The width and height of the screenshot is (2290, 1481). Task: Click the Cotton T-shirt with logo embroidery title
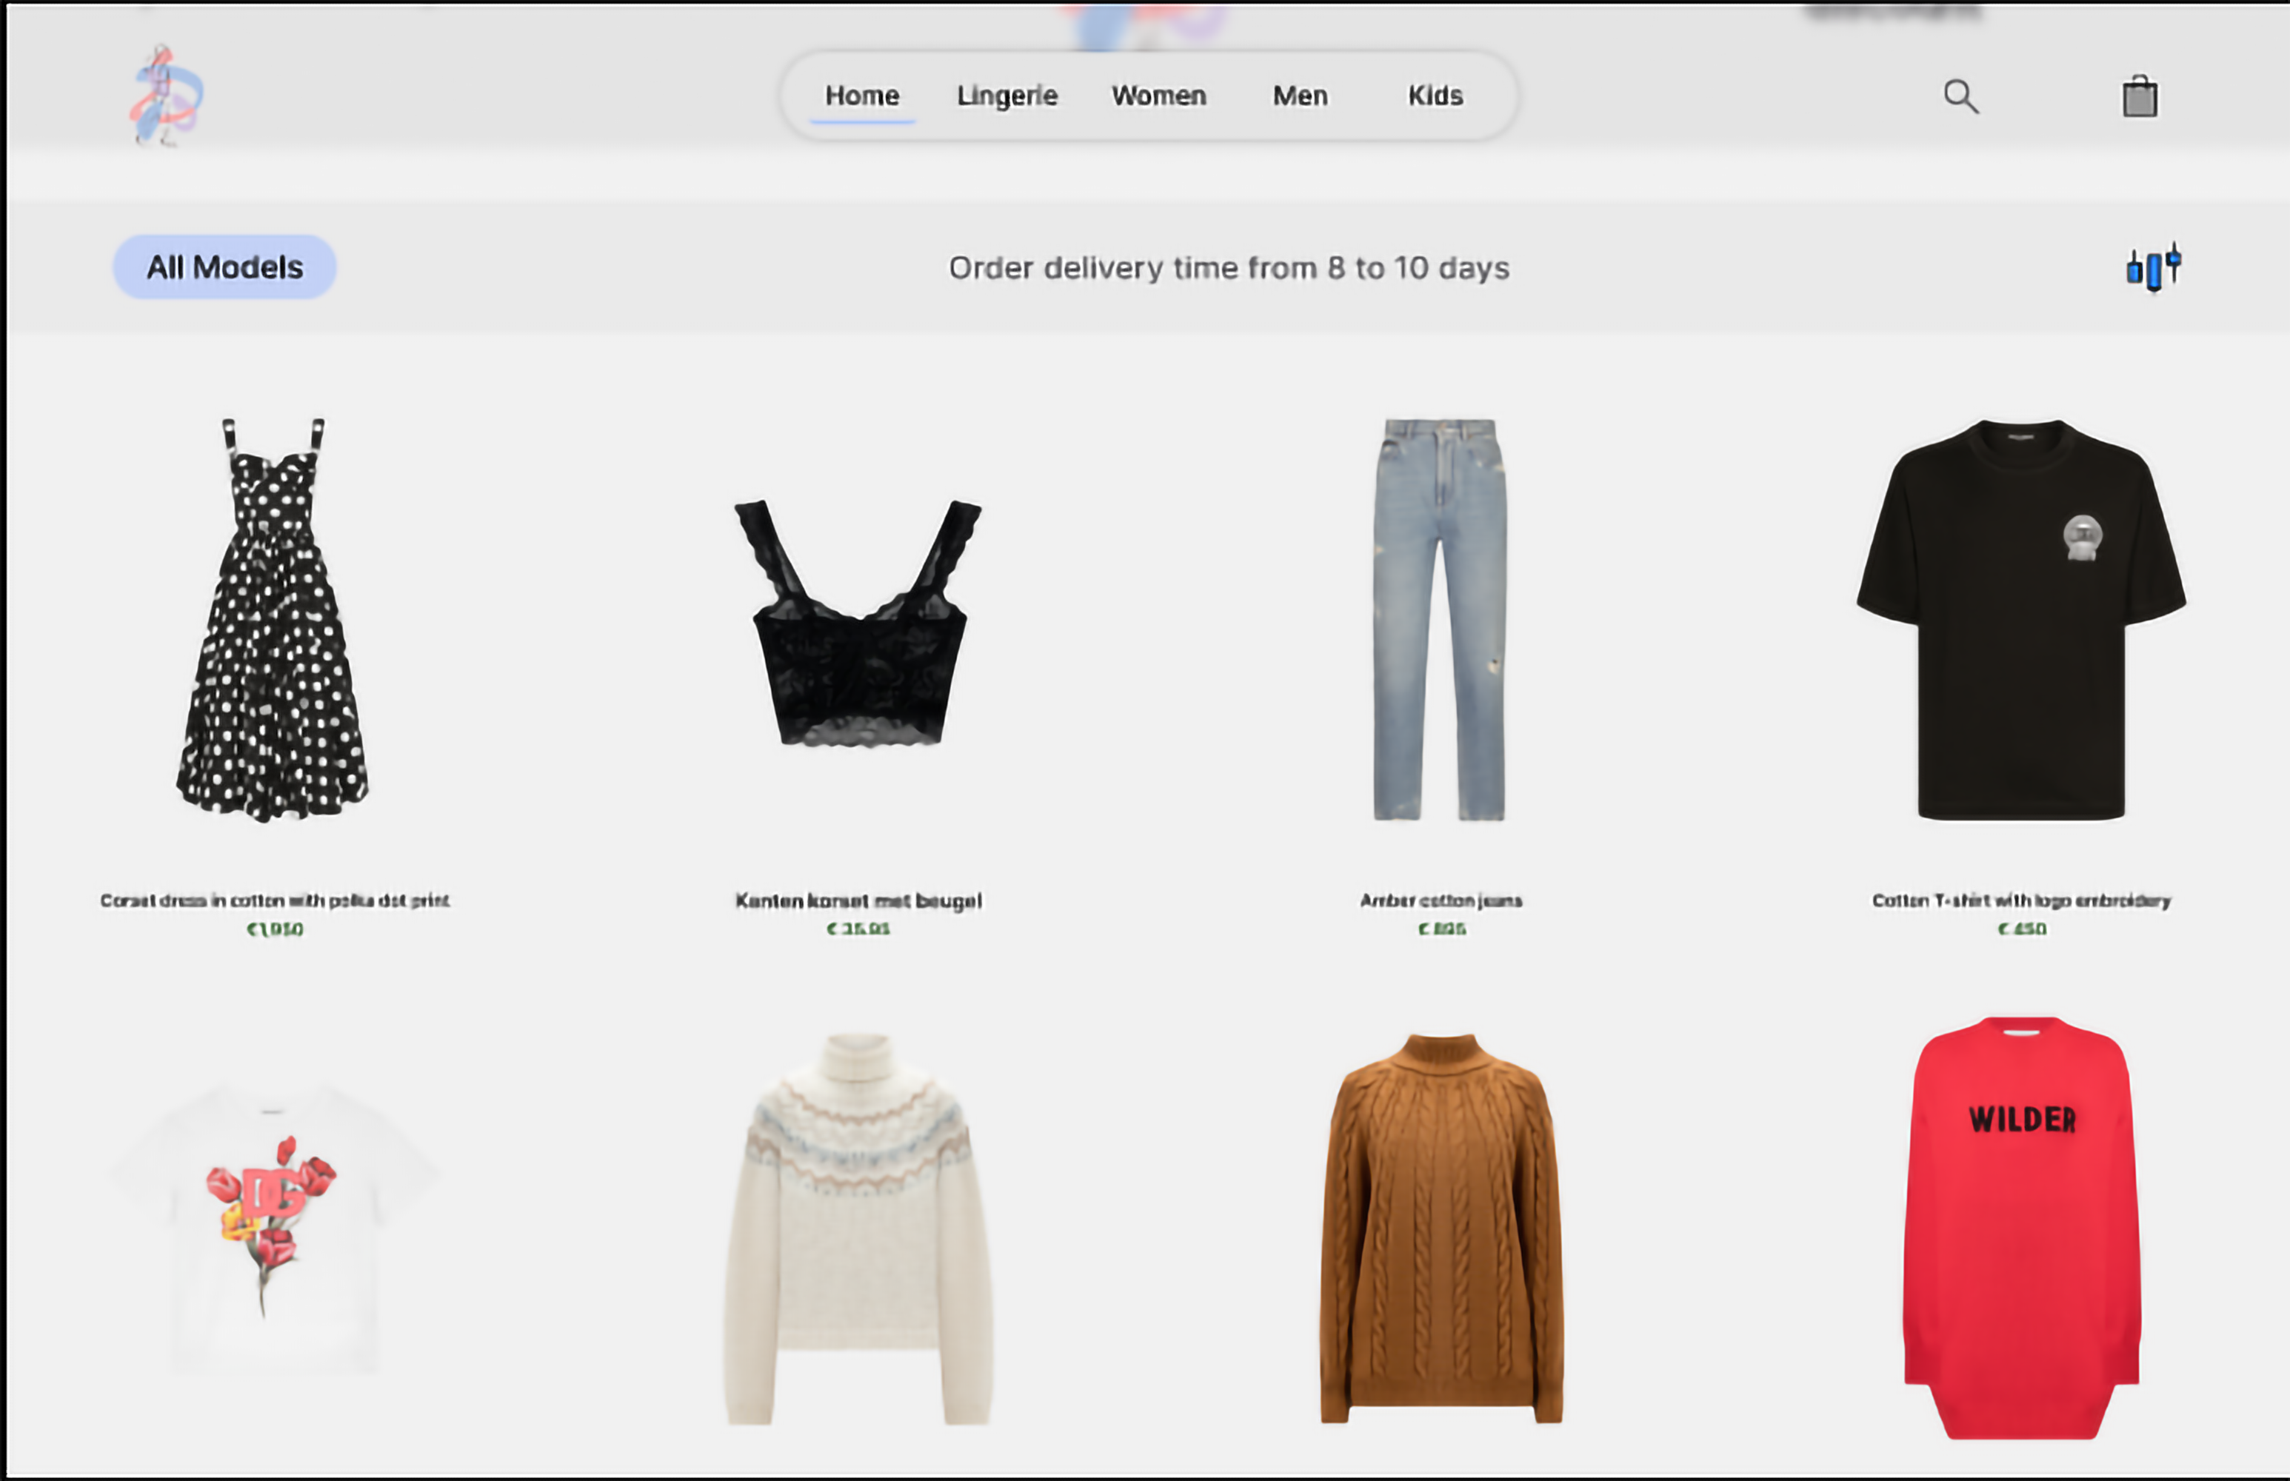2020,901
